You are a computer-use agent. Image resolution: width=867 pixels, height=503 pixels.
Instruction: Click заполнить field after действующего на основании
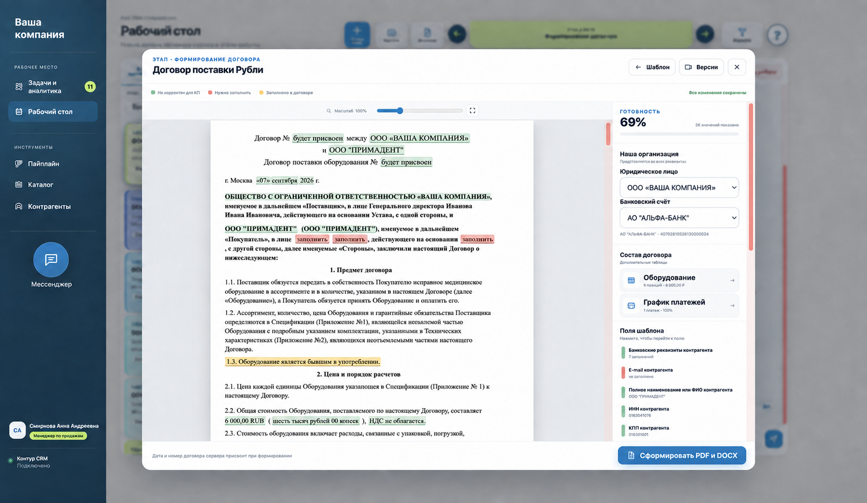click(x=477, y=239)
